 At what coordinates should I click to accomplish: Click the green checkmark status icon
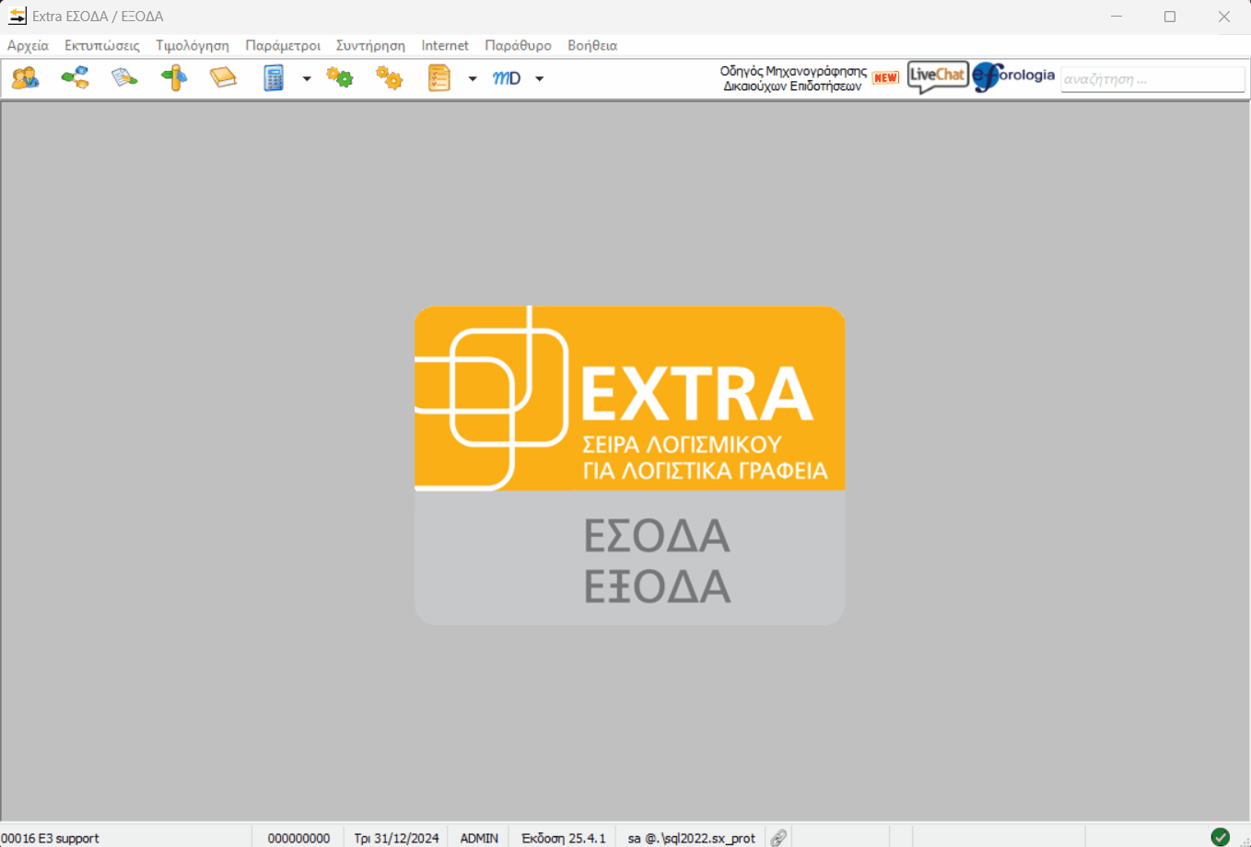(1221, 837)
